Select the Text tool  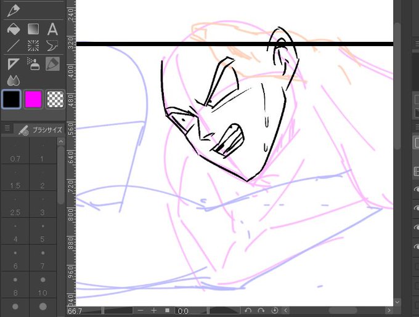(52, 29)
